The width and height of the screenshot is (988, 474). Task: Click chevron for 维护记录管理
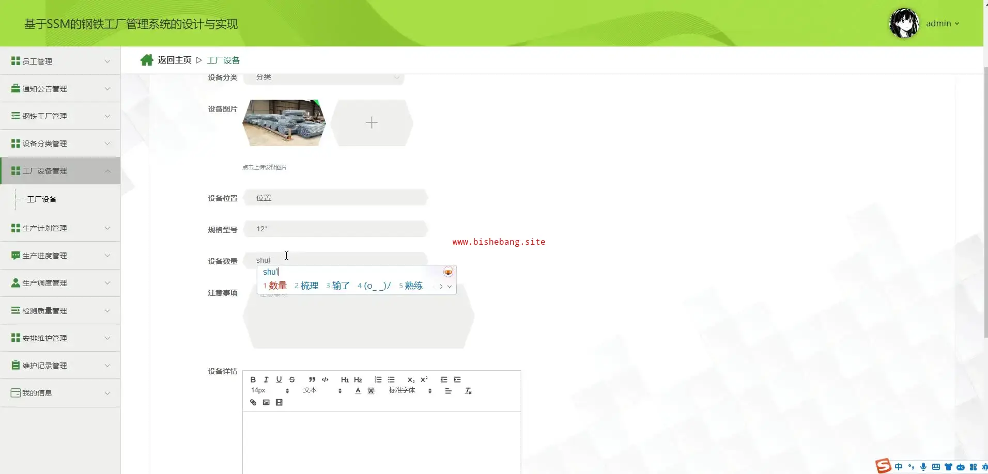tap(107, 366)
